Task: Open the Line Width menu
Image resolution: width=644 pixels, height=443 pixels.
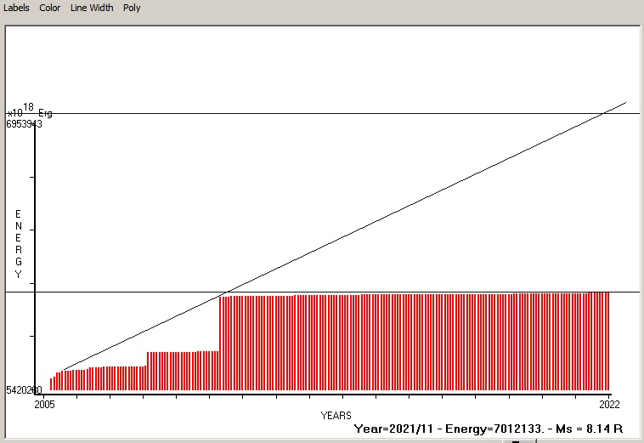Action: [91, 8]
